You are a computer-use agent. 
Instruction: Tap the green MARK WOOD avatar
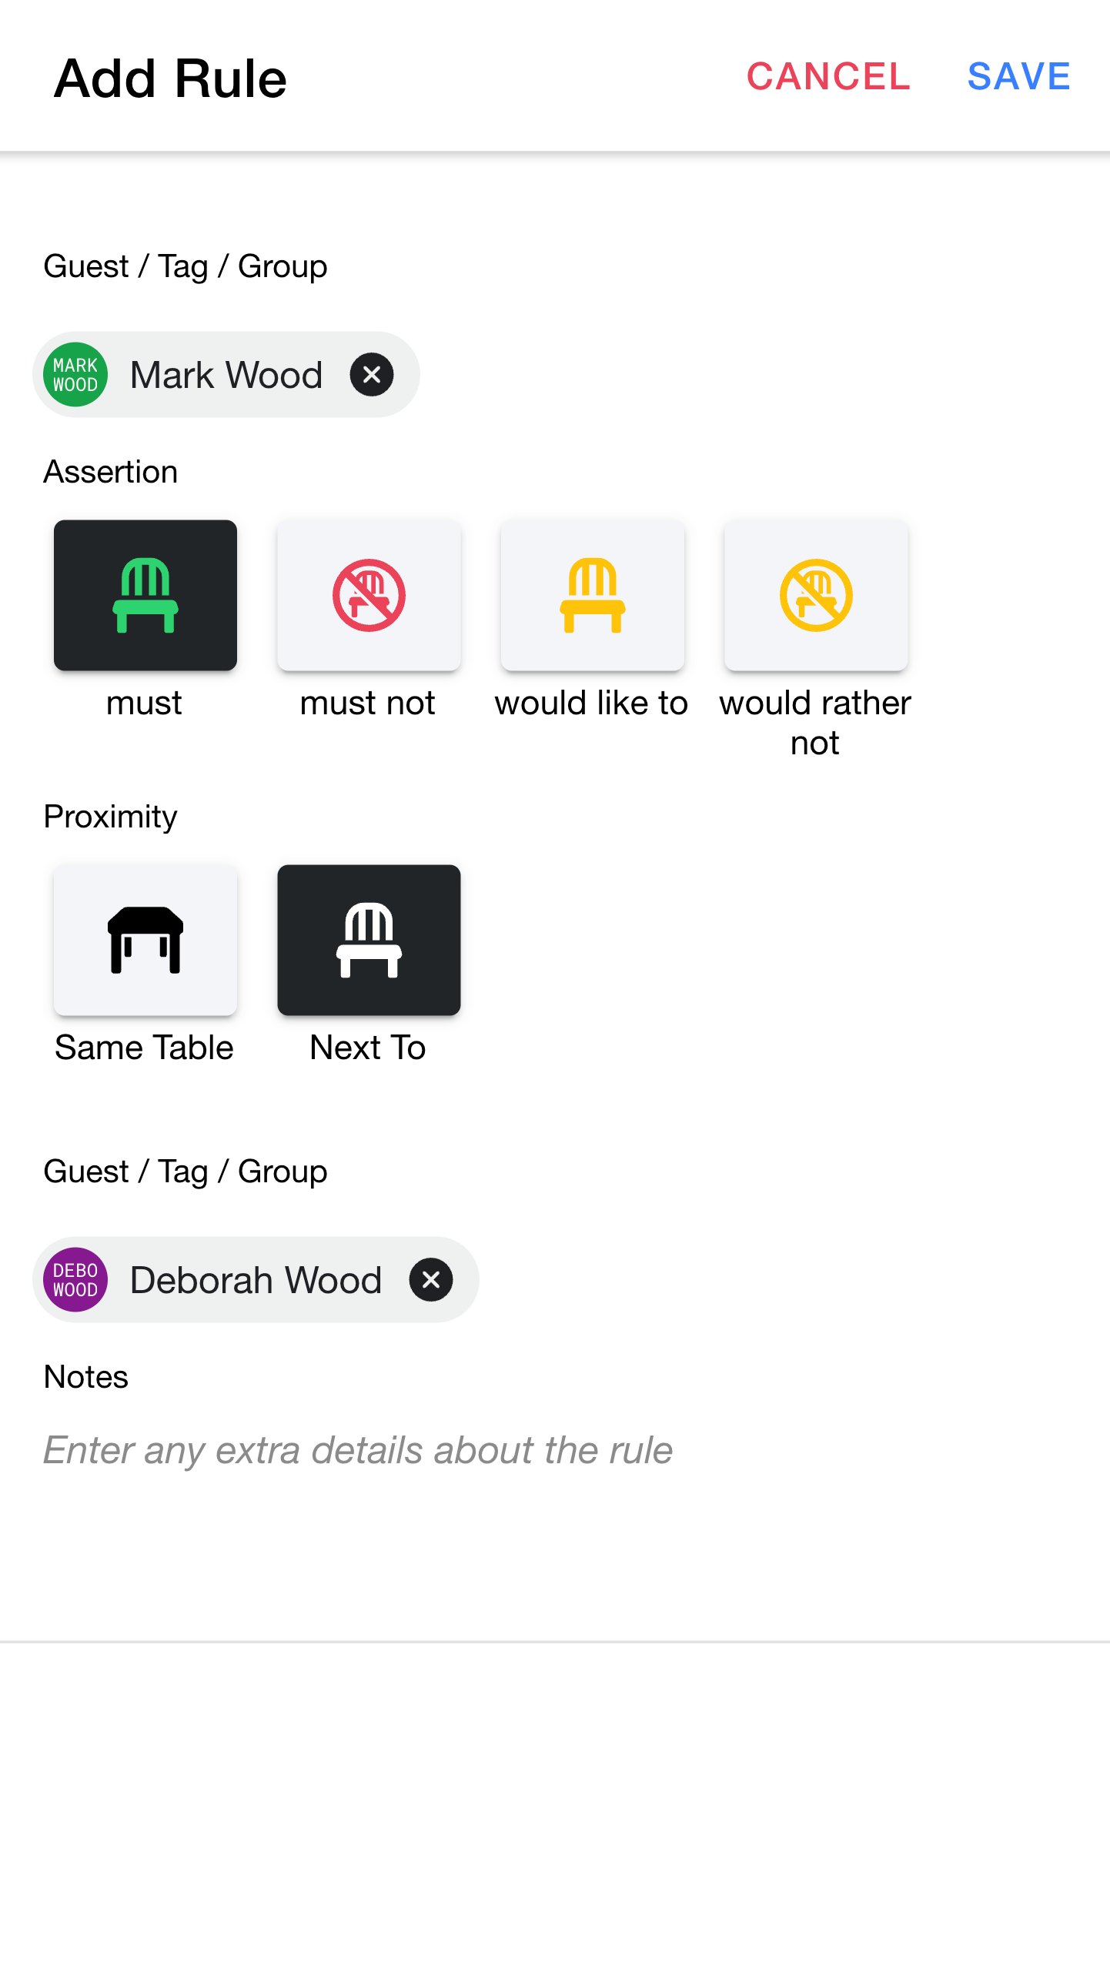(75, 375)
